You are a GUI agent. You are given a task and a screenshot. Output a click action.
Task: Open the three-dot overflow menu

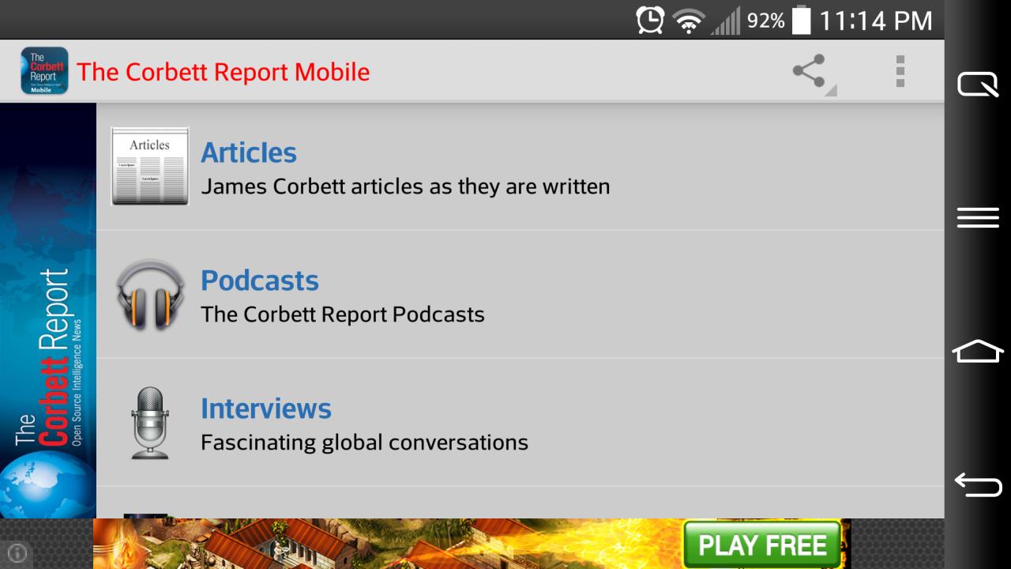click(900, 71)
